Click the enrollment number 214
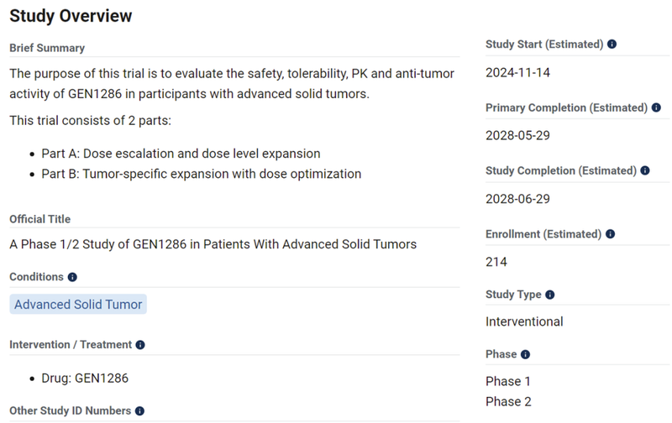The height and width of the screenshot is (423, 672). [496, 262]
